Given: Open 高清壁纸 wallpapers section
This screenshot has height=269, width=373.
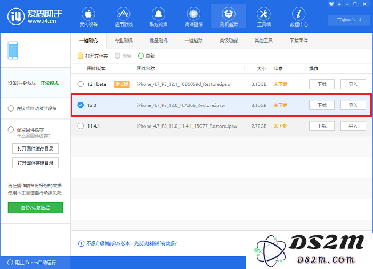Looking at the screenshot, I should (x=193, y=17).
